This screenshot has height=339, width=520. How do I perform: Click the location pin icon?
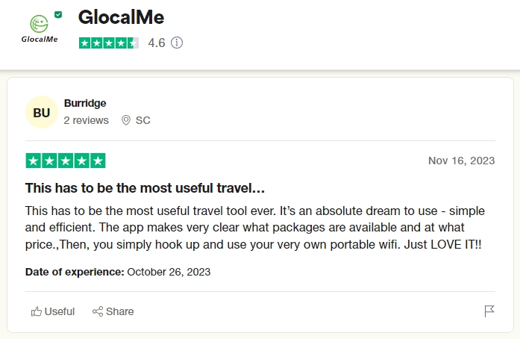pyautogui.click(x=125, y=120)
